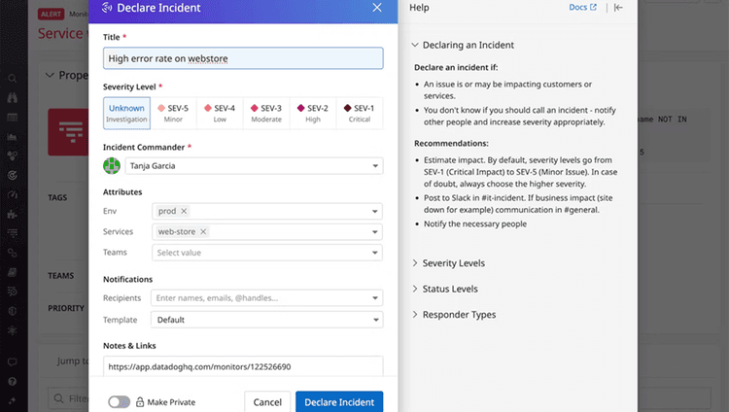Click the list icon below binoculars in sidebar
Screen dimensions: 729x412
[13, 118]
